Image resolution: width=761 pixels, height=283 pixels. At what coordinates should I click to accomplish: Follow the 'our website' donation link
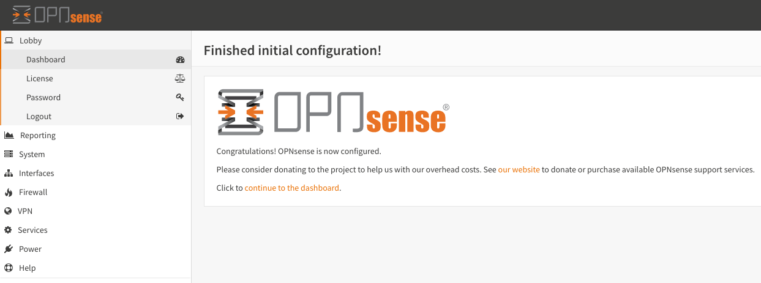519,169
